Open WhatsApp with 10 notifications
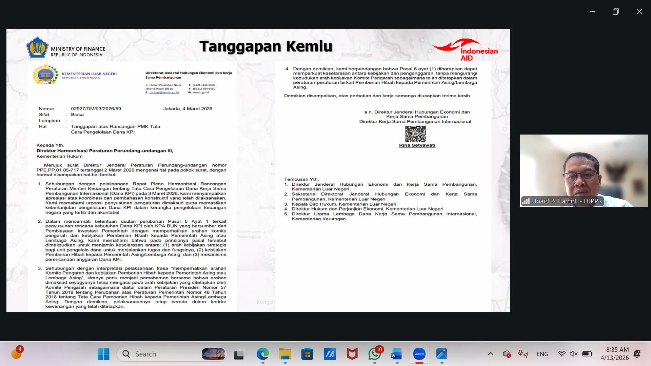 375,354
